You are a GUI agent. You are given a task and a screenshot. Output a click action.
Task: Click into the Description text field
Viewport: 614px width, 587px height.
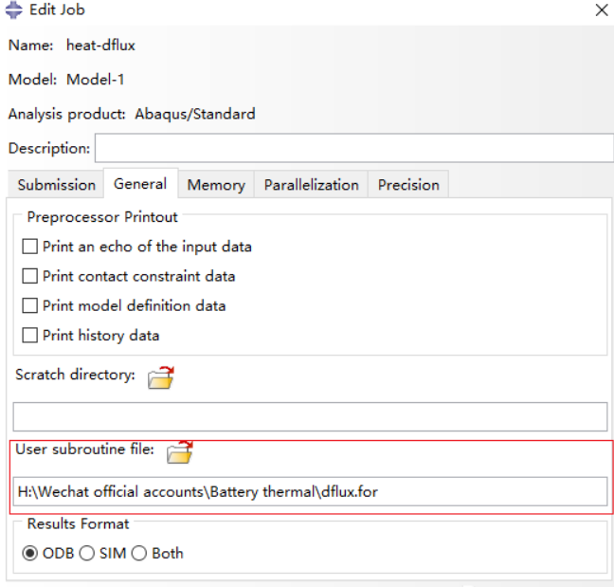point(353,149)
